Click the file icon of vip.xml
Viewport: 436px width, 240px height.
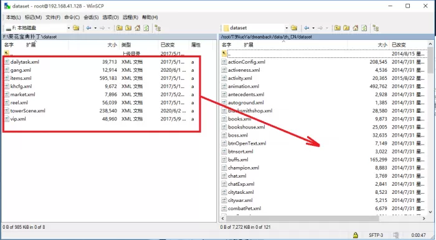coord(7,119)
